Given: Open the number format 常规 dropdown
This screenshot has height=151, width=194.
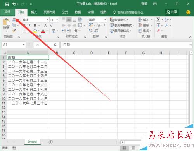Looking at the screenshot, I should click(105, 20).
